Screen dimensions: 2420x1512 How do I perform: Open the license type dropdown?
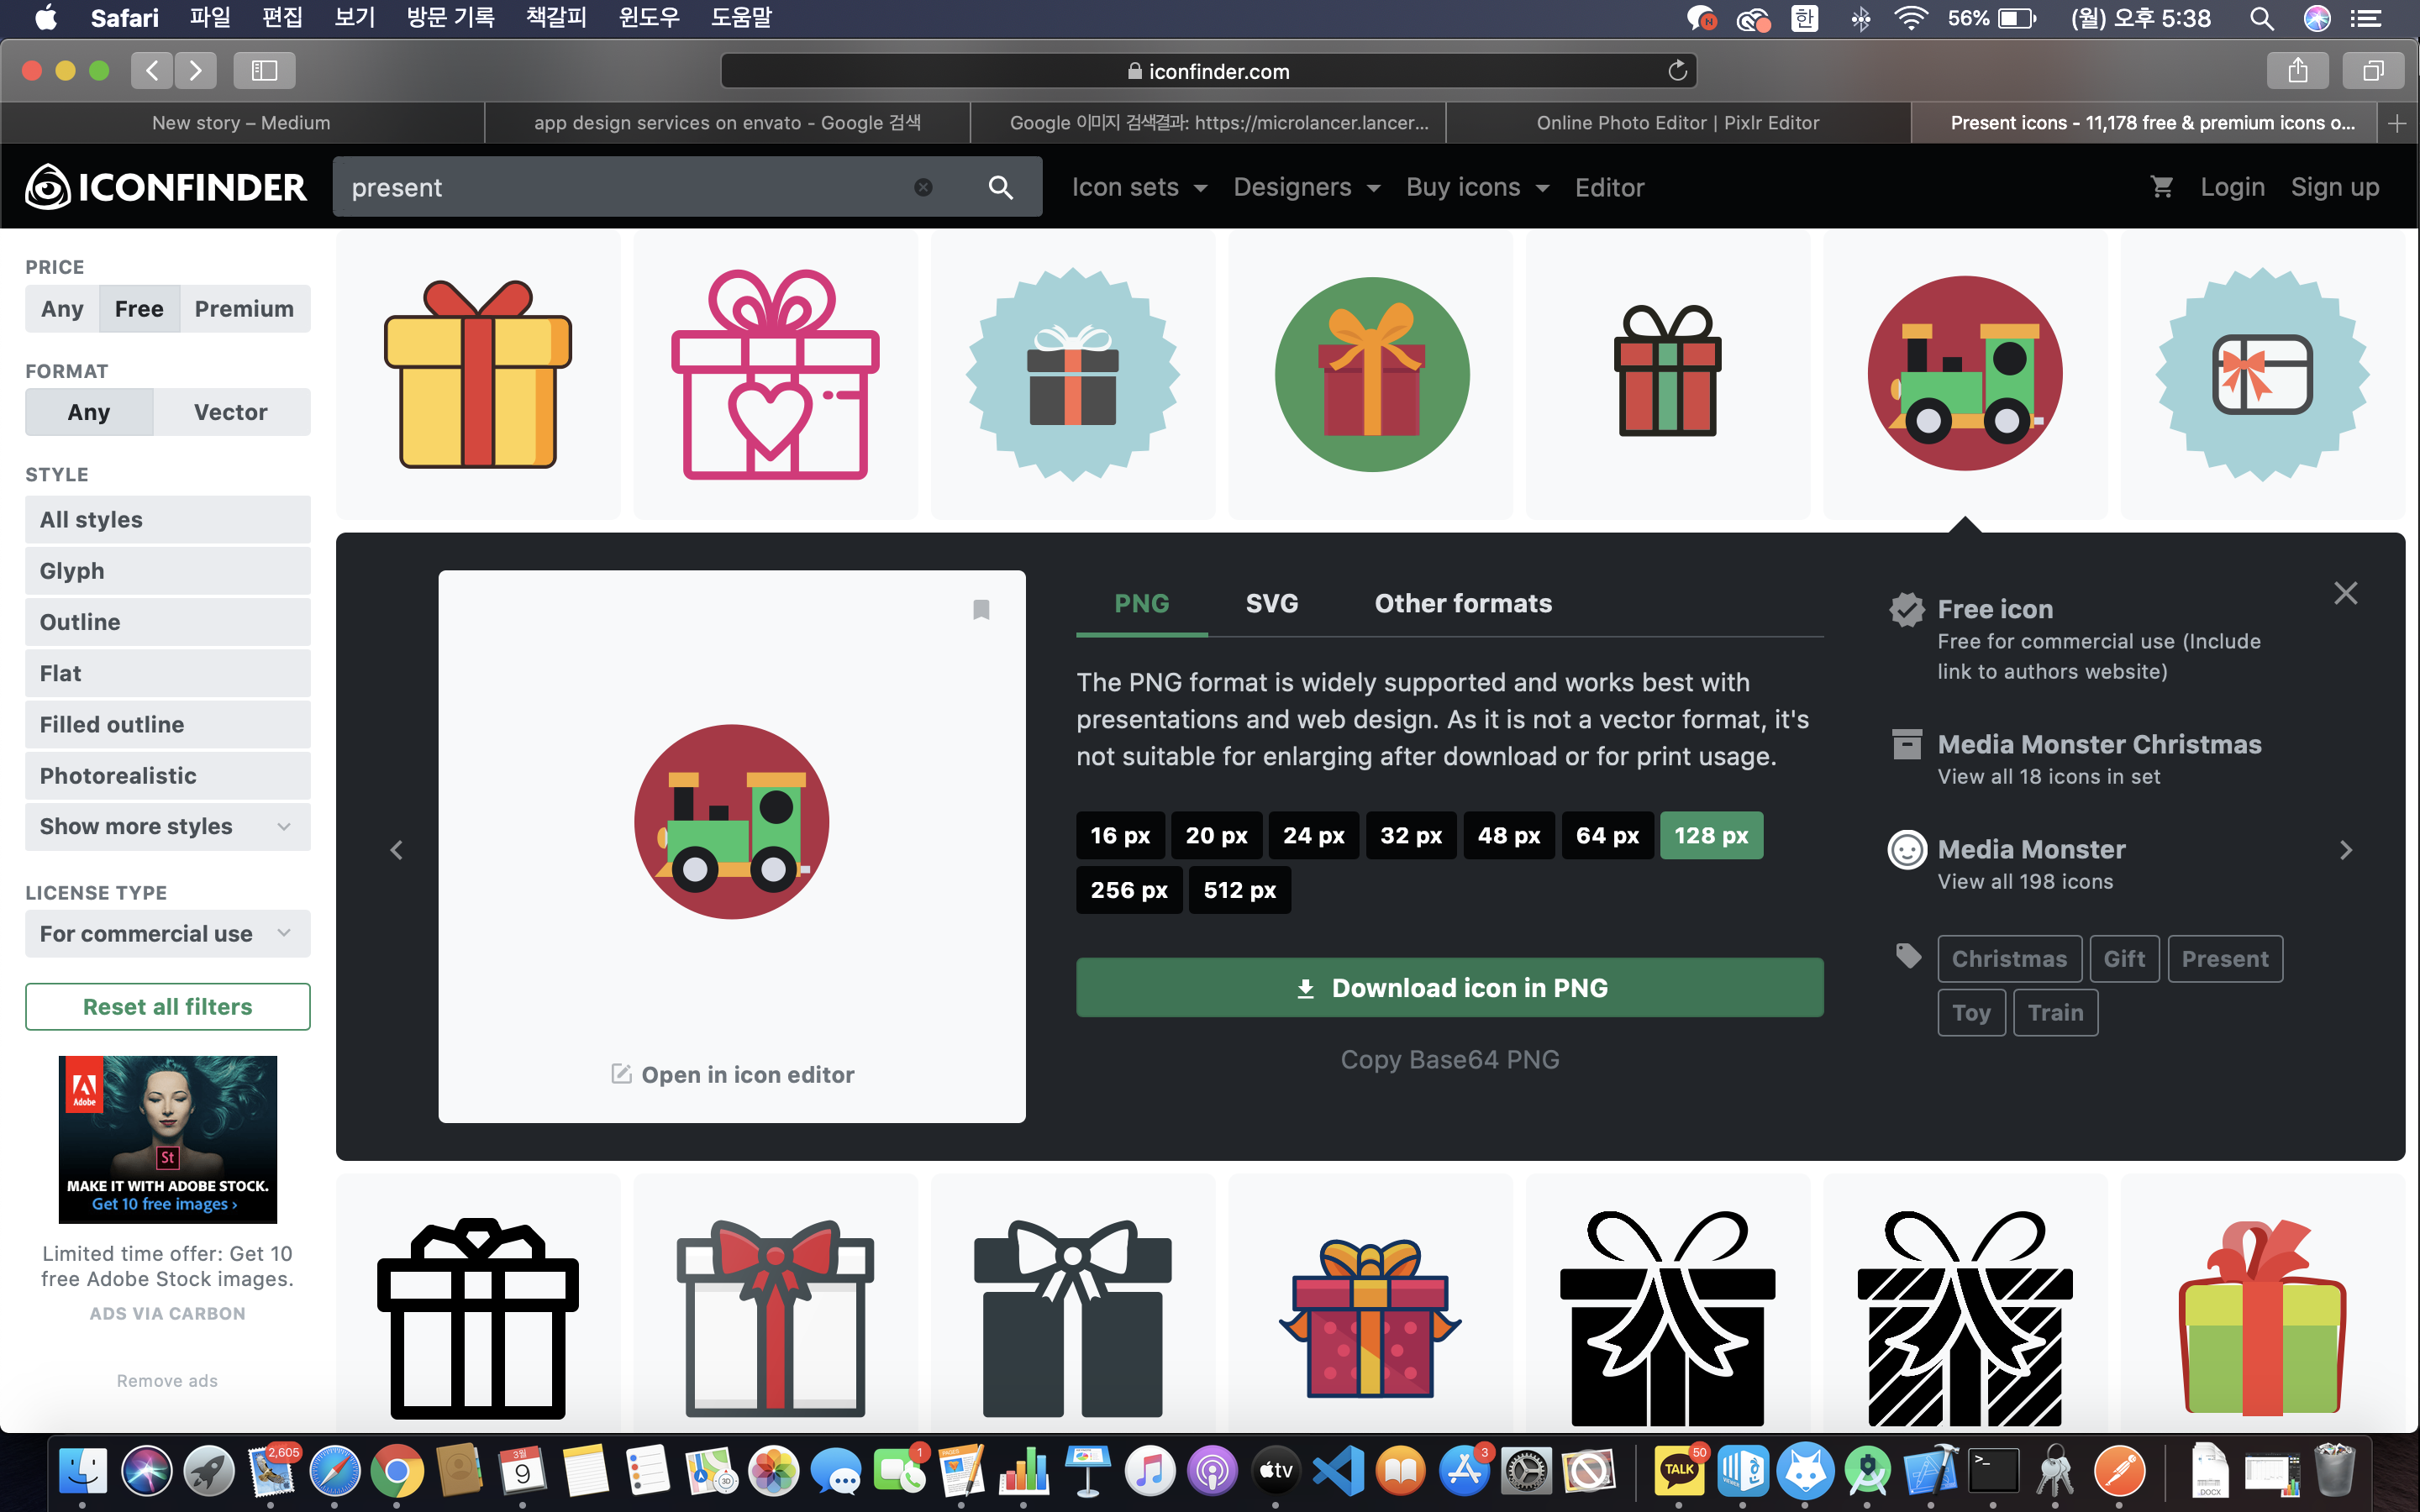click(x=167, y=934)
